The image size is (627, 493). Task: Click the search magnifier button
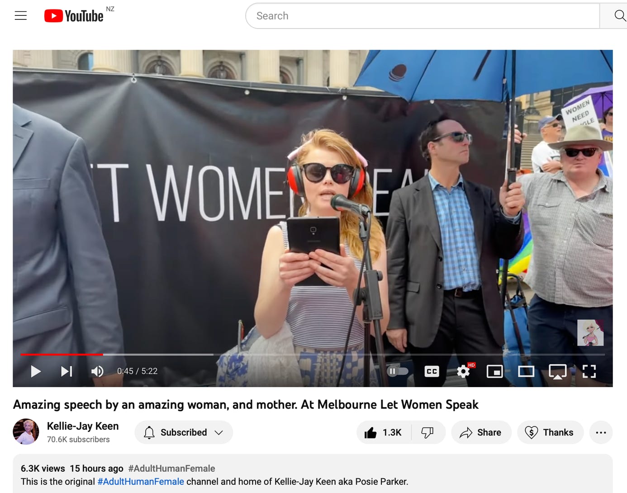(619, 16)
